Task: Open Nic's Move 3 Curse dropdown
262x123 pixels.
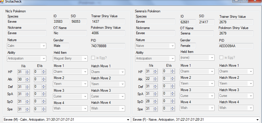Action: click(x=70, y=96)
